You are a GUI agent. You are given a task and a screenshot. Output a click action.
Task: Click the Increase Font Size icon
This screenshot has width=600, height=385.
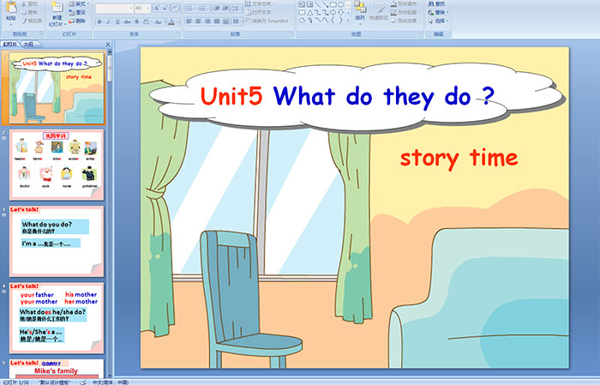[157, 8]
